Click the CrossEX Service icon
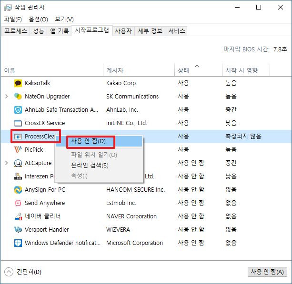This screenshot has width=292, height=284. click(18, 123)
